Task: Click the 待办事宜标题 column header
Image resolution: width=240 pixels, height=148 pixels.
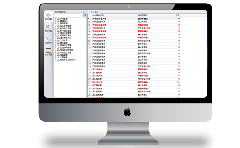Action: [98, 16]
